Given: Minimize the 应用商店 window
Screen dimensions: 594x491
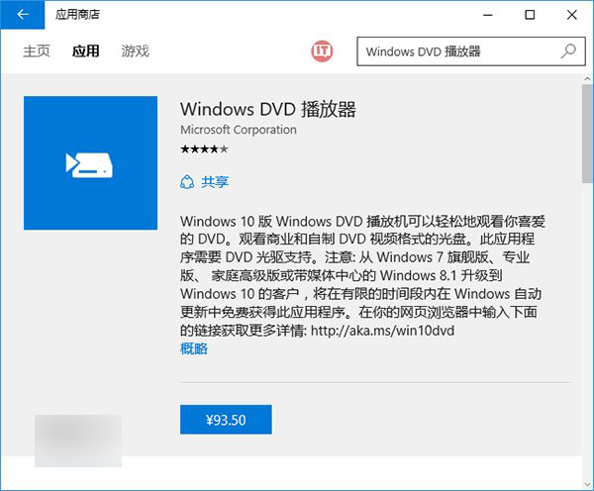Looking at the screenshot, I should pyautogui.click(x=487, y=15).
